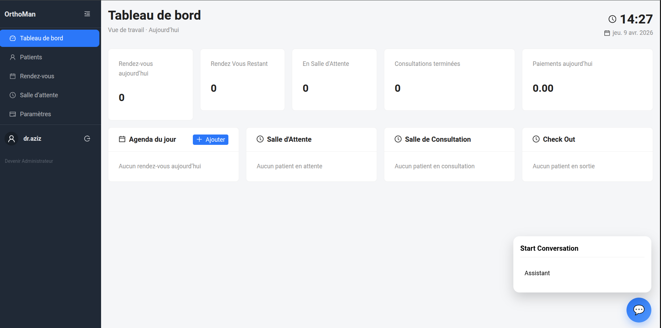Open the Tableau de bord menu item
The width and height of the screenshot is (661, 328).
point(50,38)
